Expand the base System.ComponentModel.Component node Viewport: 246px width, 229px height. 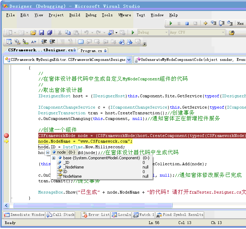pos(54,158)
